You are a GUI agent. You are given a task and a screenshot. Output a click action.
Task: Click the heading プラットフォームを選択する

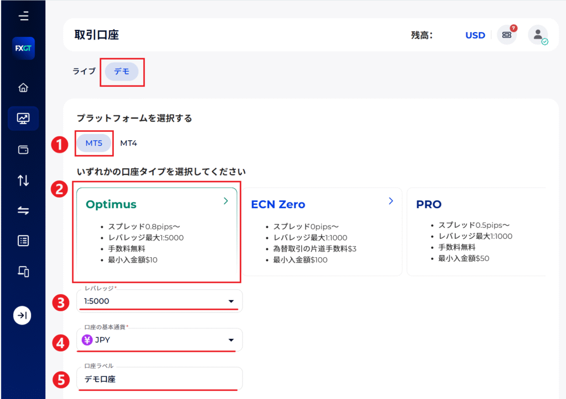[x=134, y=118]
